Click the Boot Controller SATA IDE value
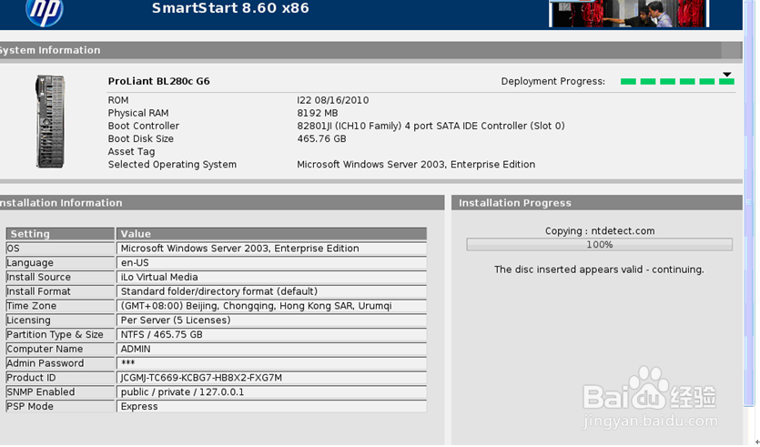The width and height of the screenshot is (760, 447). click(431, 126)
